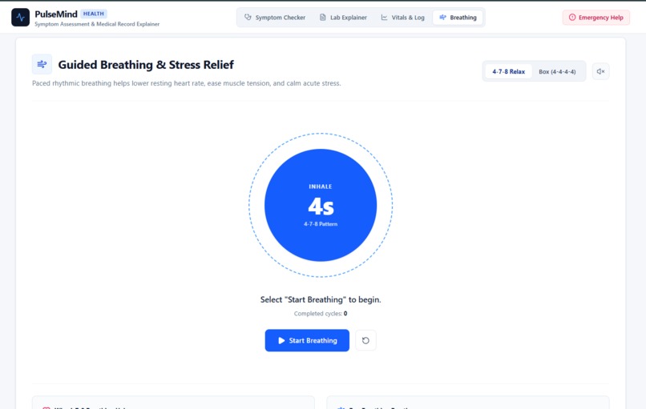Click the Guided Breathing & Stress Relief heading
The height and width of the screenshot is (409, 646).
click(146, 65)
